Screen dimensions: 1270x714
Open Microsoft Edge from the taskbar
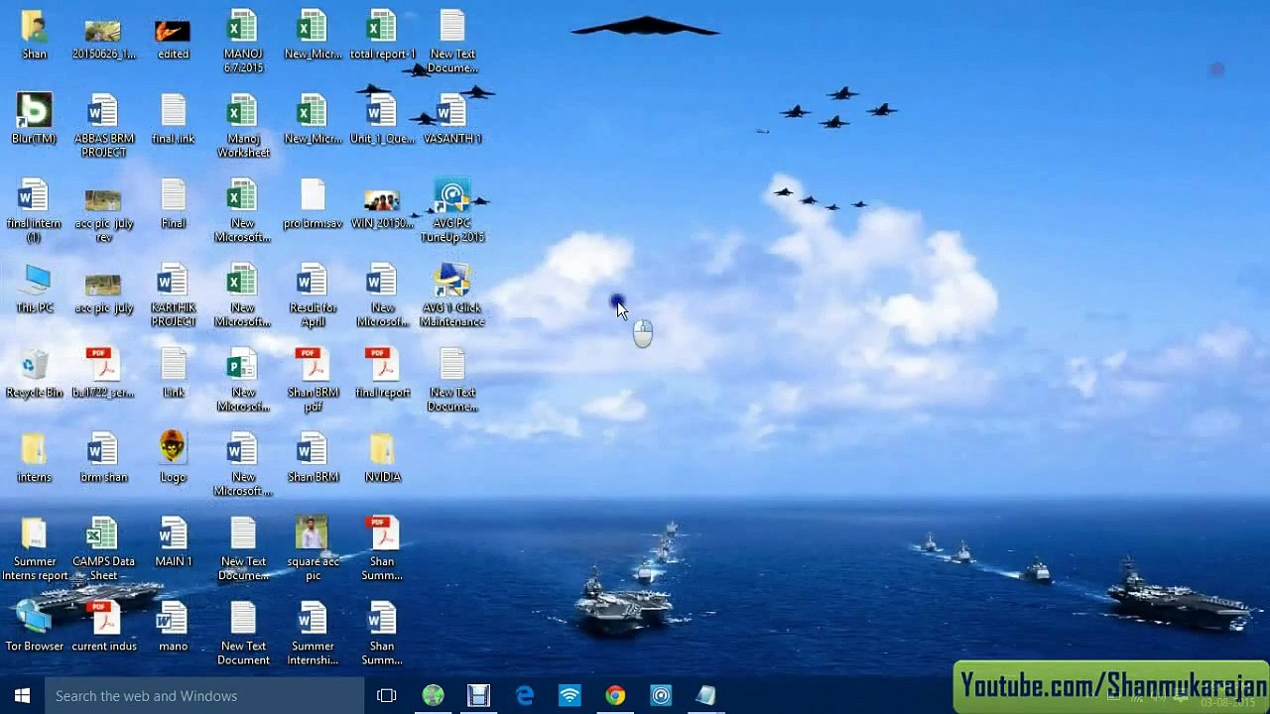[x=524, y=696]
